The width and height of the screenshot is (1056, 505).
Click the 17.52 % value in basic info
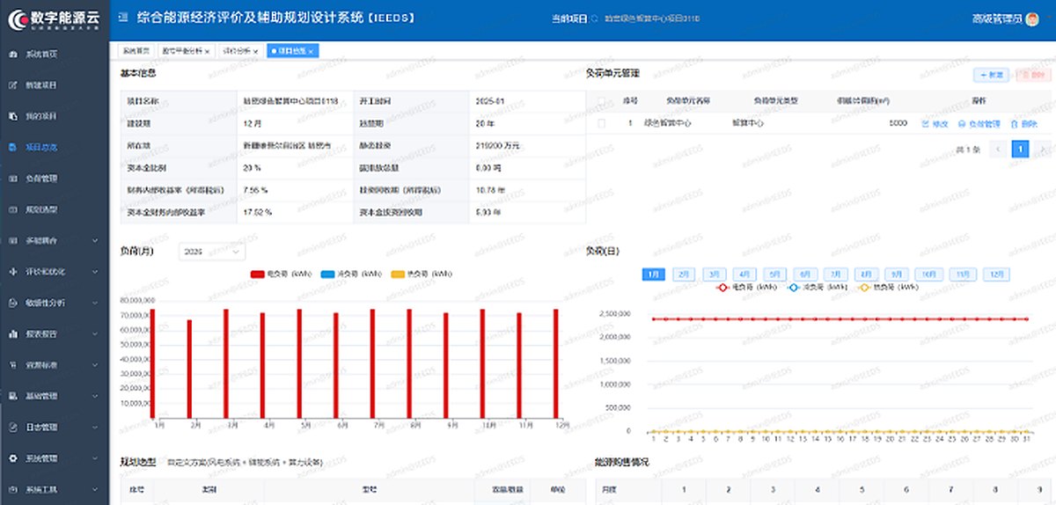(257, 212)
